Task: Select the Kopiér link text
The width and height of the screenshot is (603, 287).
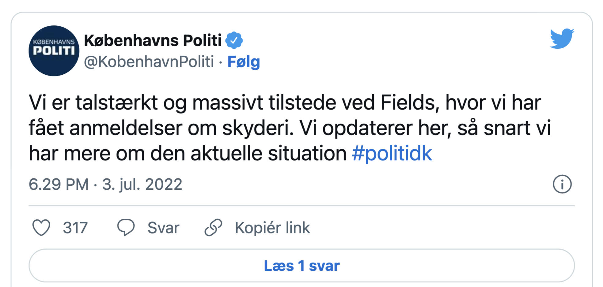Action: [x=272, y=228]
